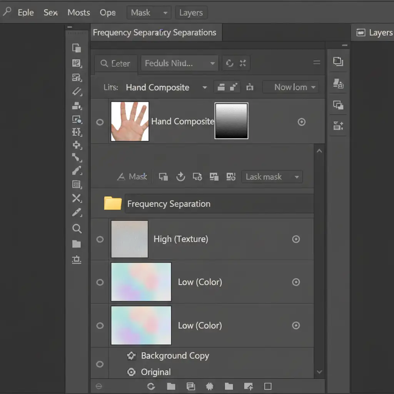Click the Layers button in top bar
The image size is (394, 394).
pos(191,13)
